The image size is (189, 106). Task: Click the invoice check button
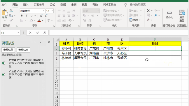(x=182, y=15)
